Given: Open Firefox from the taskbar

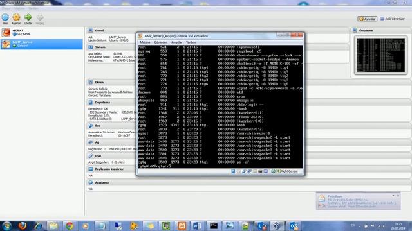Looking at the screenshot, I should pos(23,225).
